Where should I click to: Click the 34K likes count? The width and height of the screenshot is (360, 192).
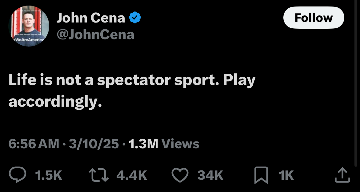coord(210,175)
